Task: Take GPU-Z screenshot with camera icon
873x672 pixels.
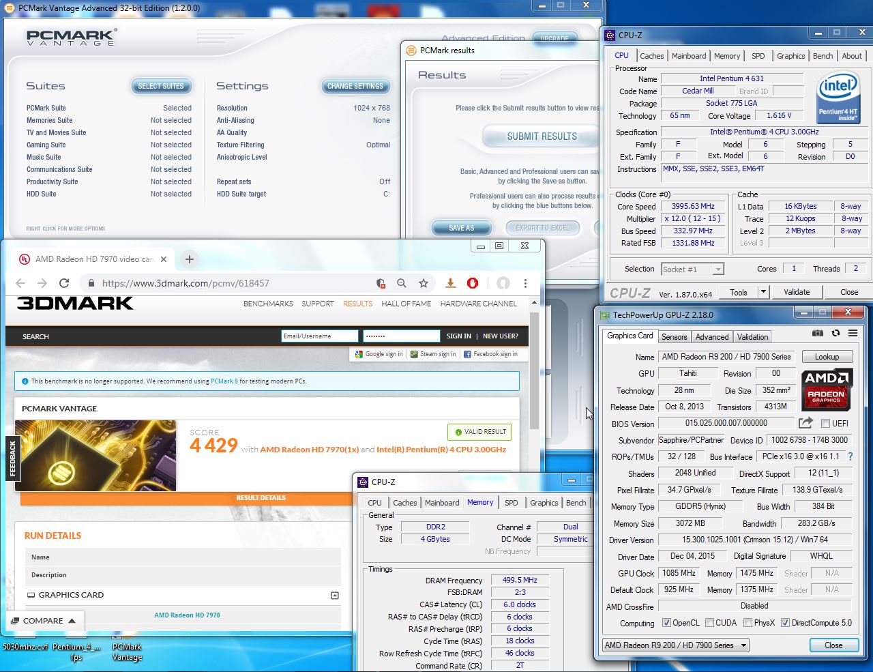Action: tap(818, 333)
